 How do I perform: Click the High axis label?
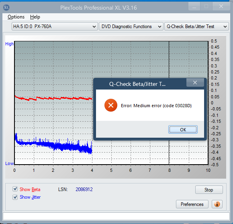tap(9, 44)
